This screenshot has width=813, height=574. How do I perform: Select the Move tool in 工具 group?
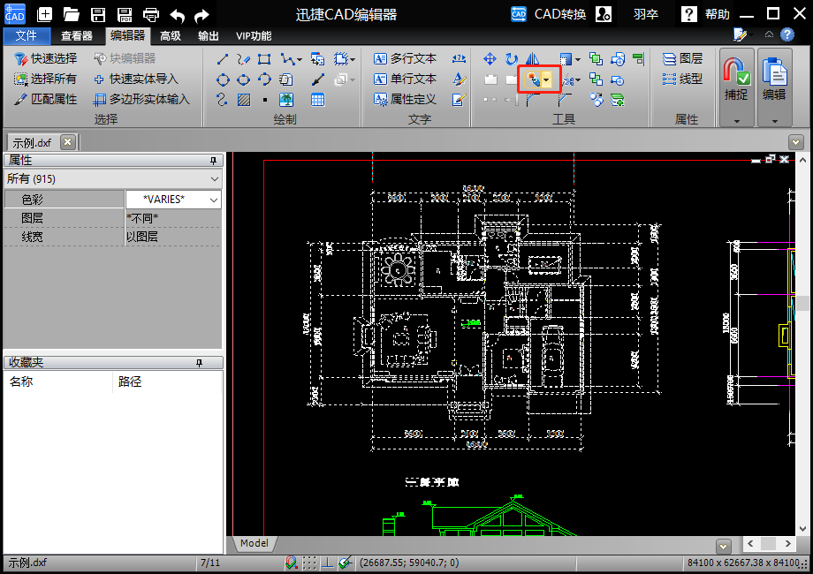[x=490, y=58]
